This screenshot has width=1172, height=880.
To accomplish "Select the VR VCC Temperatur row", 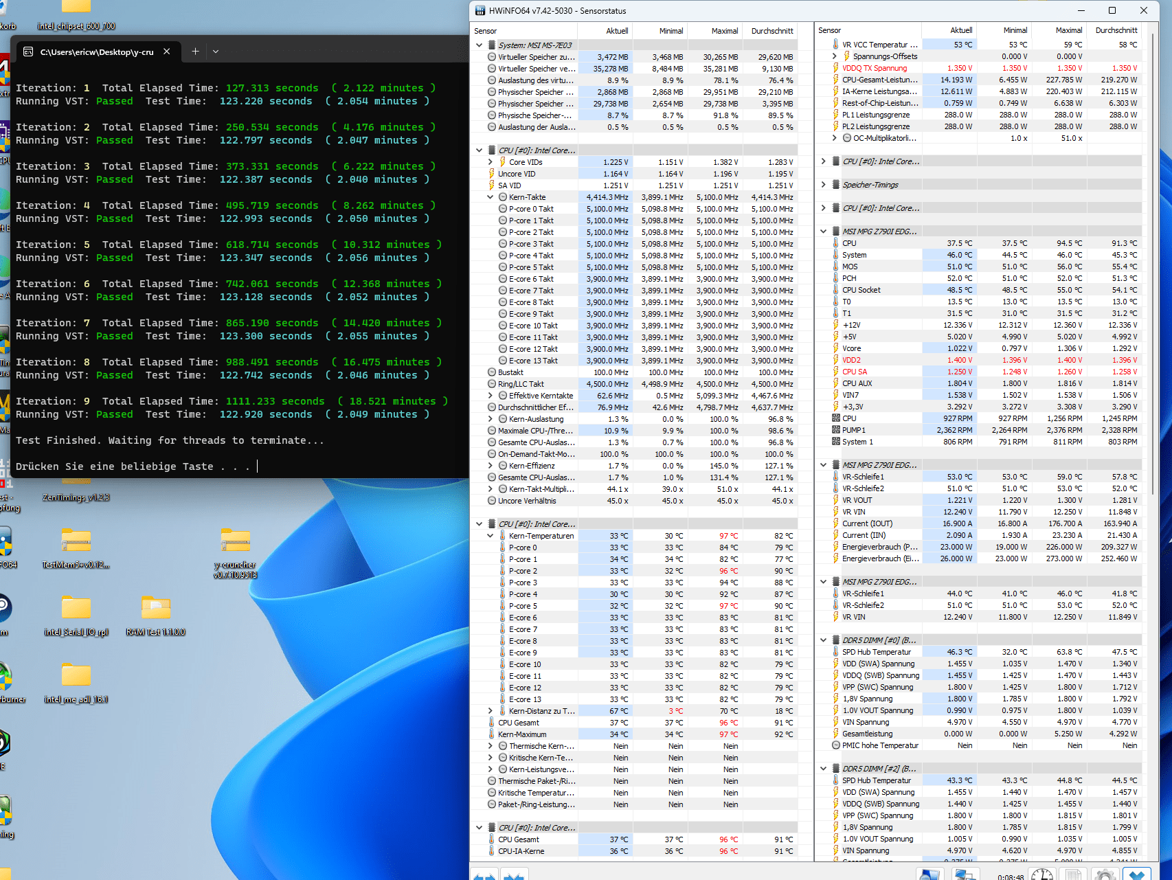I will [978, 45].
